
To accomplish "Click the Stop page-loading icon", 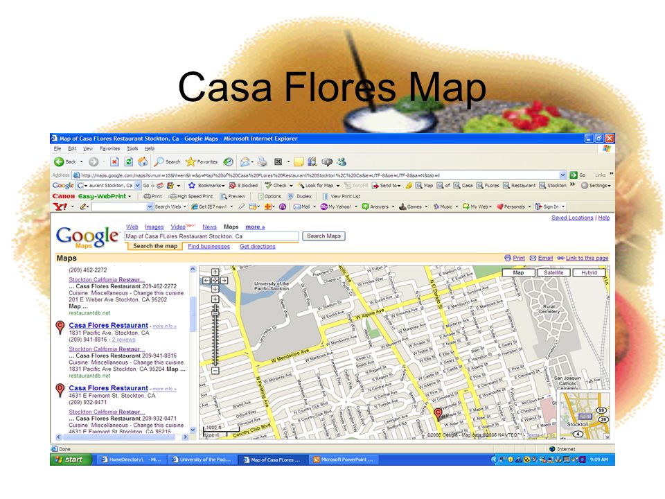I will (114, 161).
